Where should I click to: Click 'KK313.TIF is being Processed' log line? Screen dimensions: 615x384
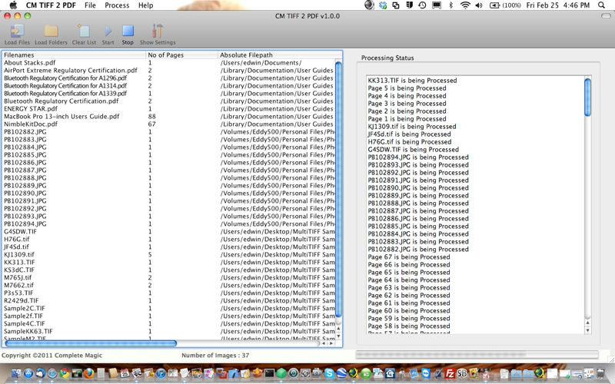(412, 81)
